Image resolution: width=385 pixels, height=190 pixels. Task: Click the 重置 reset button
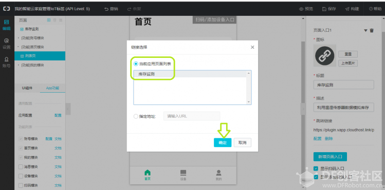pos(348,54)
